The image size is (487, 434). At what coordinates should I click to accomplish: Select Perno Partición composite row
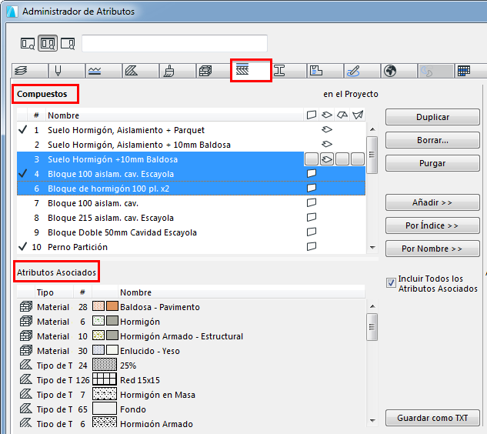point(191,247)
